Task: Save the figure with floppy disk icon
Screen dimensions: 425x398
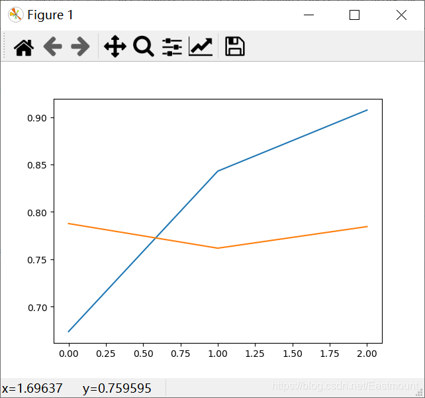Action: [x=235, y=46]
